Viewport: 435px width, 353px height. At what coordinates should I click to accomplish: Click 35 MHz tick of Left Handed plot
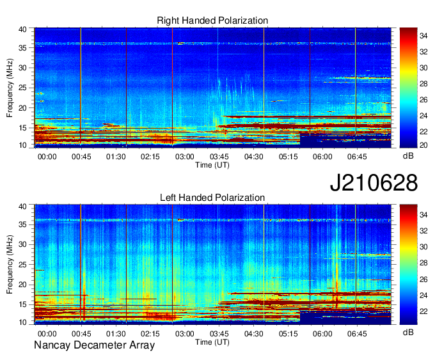pyautogui.click(x=22, y=224)
